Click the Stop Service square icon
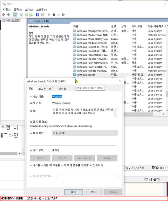Viewport: 168px width, 201px height. [54, 15]
